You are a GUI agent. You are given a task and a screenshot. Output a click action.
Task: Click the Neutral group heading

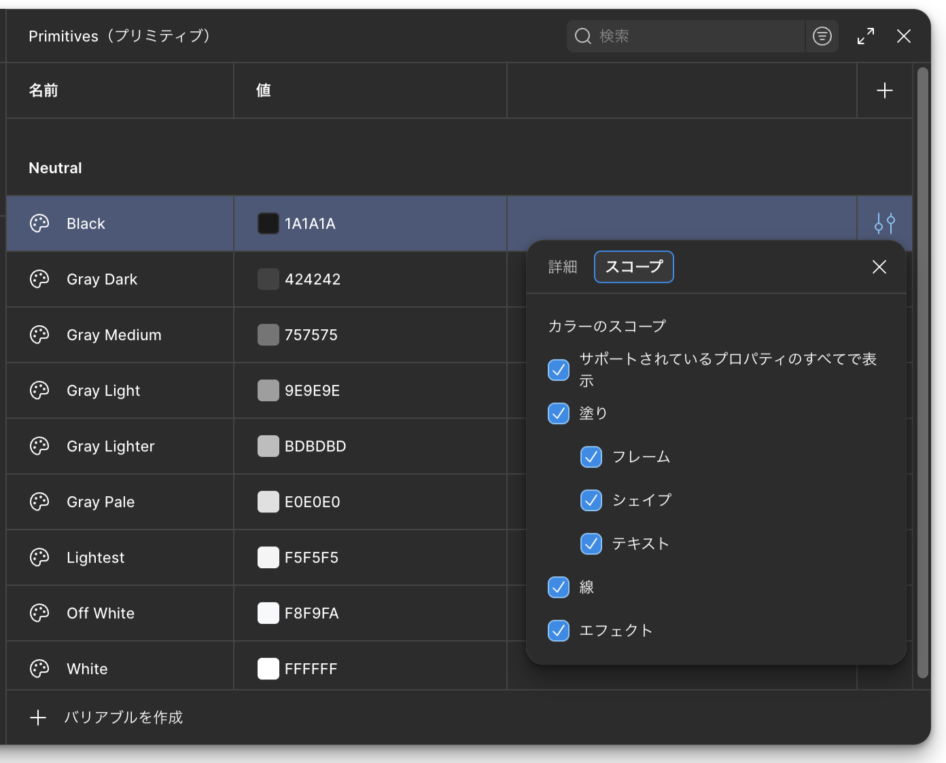[55, 168]
